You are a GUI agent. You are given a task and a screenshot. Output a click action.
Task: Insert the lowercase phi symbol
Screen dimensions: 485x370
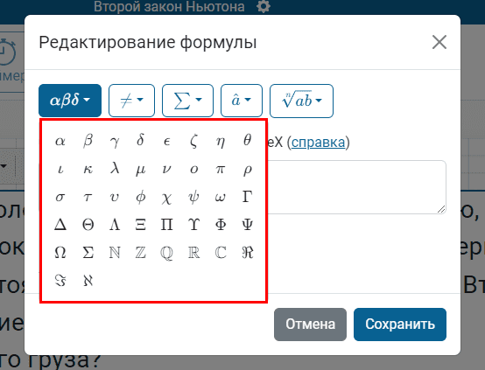click(x=141, y=197)
